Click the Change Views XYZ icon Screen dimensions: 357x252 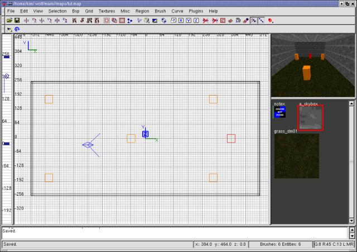tap(139, 21)
